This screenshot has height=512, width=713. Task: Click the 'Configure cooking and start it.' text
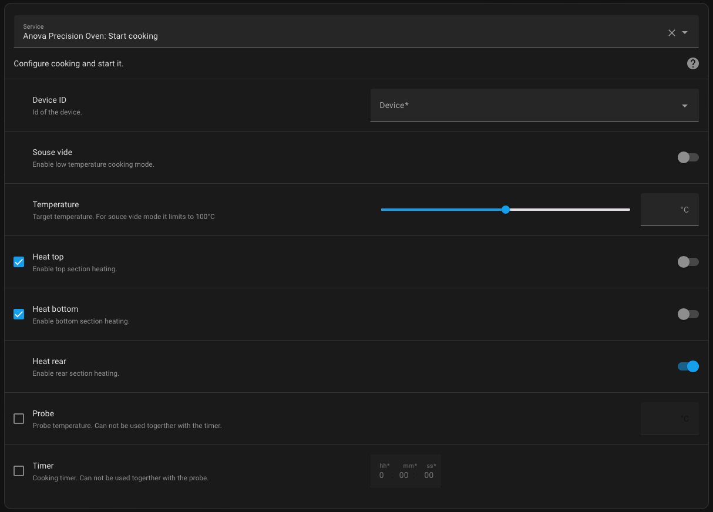pos(69,63)
